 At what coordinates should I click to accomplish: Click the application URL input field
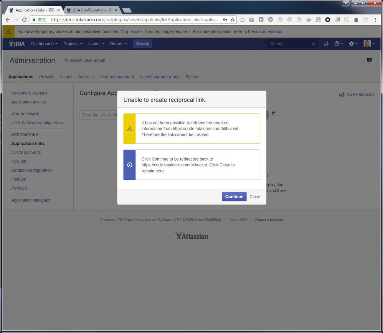tap(99, 115)
